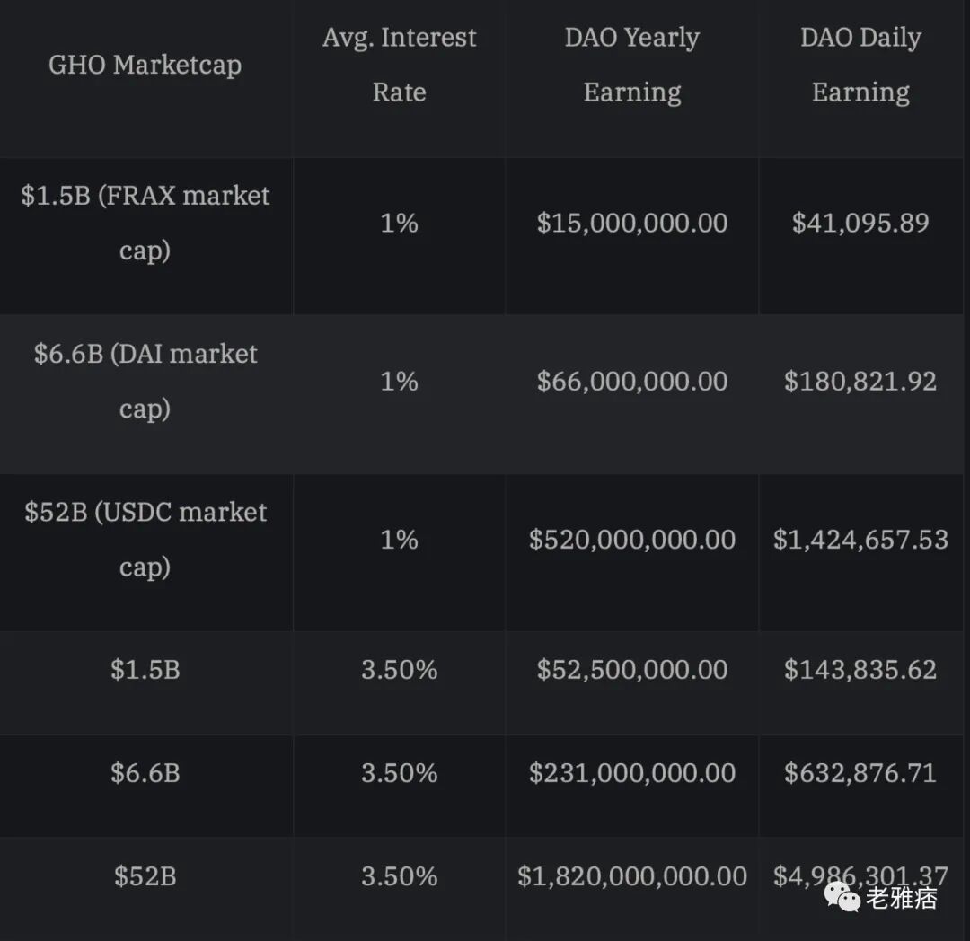Viewport: 970px width, 941px height.
Task: Click the $1,820,000,000.00 yearly earning cell
Action: pyautogui.click(x=631, y=875)
